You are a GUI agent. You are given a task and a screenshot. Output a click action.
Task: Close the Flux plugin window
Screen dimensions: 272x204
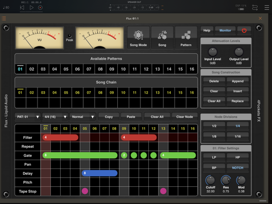260,18
